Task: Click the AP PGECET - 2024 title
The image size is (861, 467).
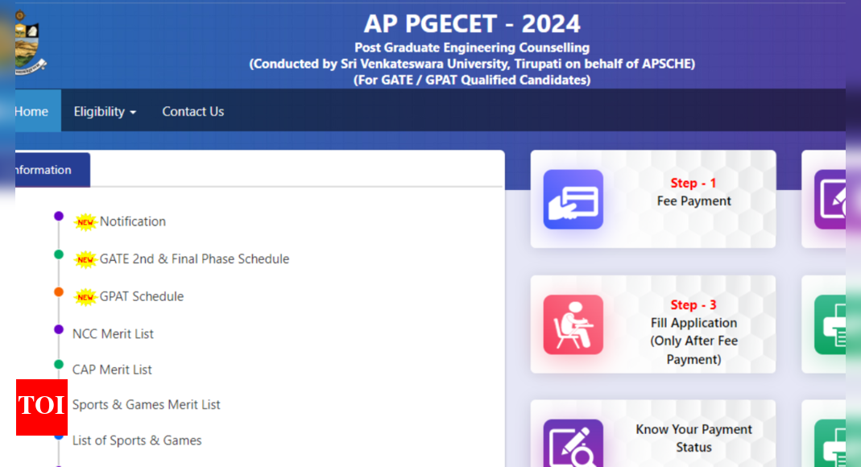Action: point(472,23)
